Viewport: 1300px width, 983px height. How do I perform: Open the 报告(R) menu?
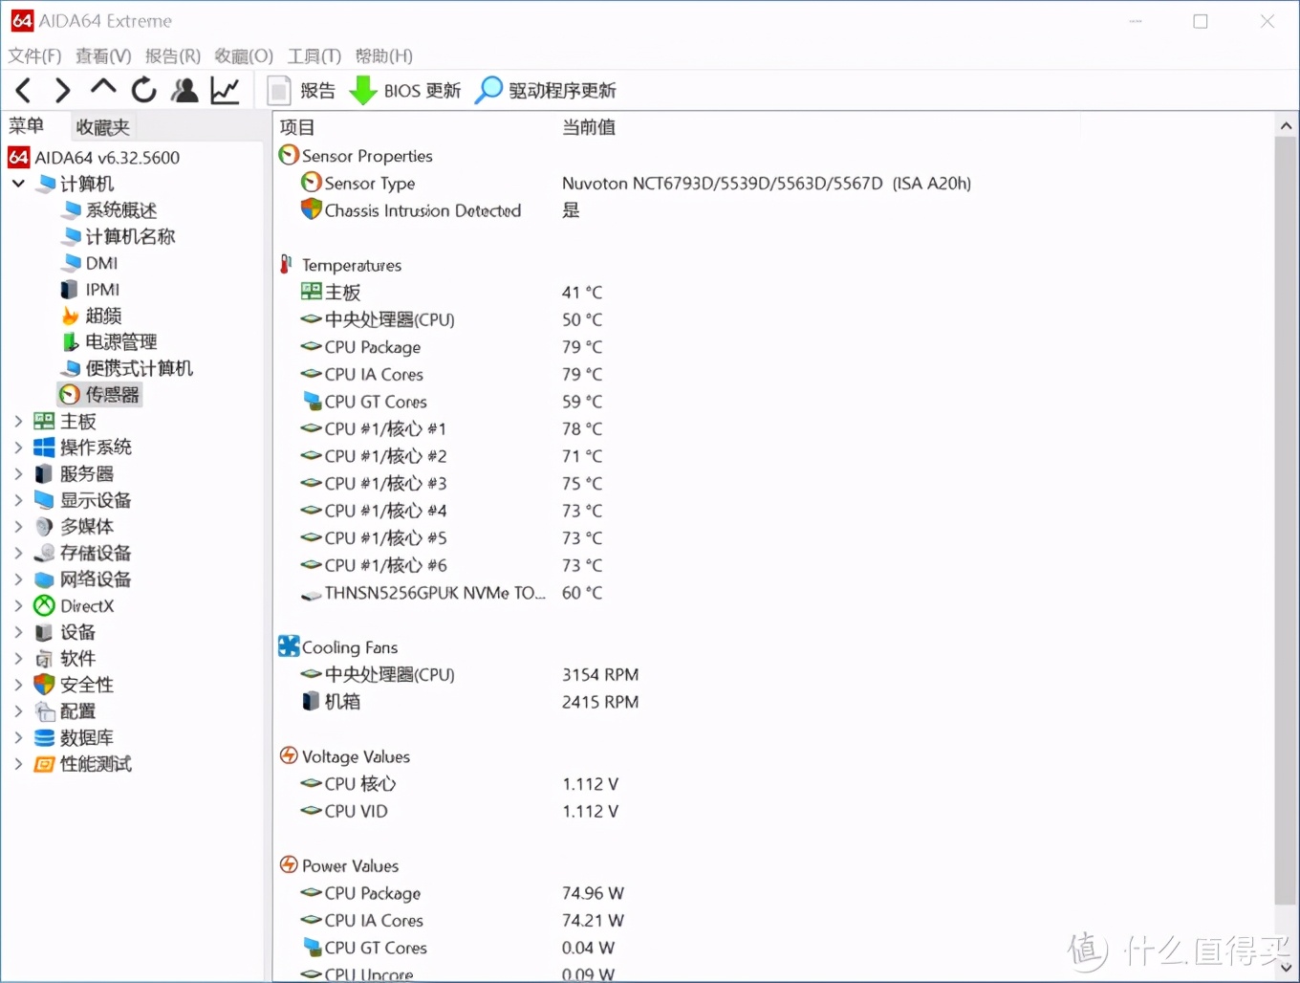(x=173, y=55)
